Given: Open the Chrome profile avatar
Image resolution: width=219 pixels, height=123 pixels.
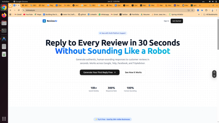Looking at the screenshot, I should [x=212, y=10].
